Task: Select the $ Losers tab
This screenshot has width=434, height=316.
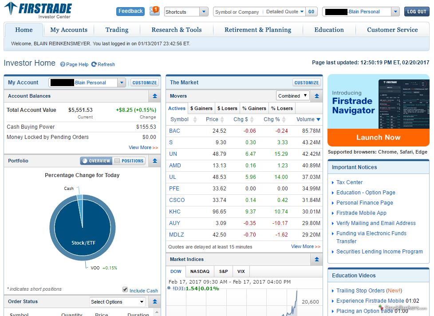Action: [x=227, y=108]
